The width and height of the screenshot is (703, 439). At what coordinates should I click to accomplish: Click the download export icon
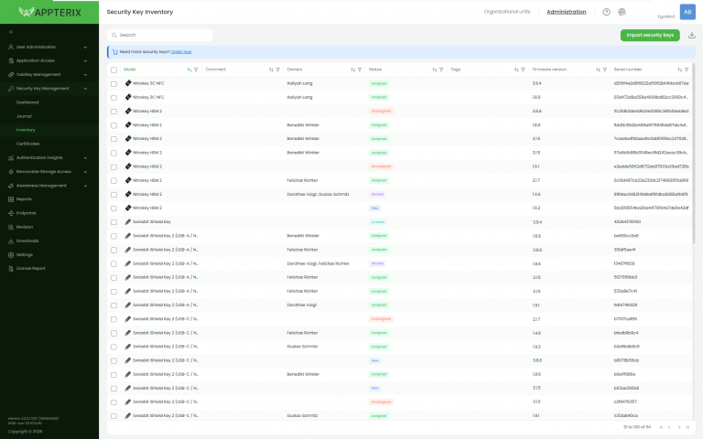pyautogui.click(x=692, y=35)
